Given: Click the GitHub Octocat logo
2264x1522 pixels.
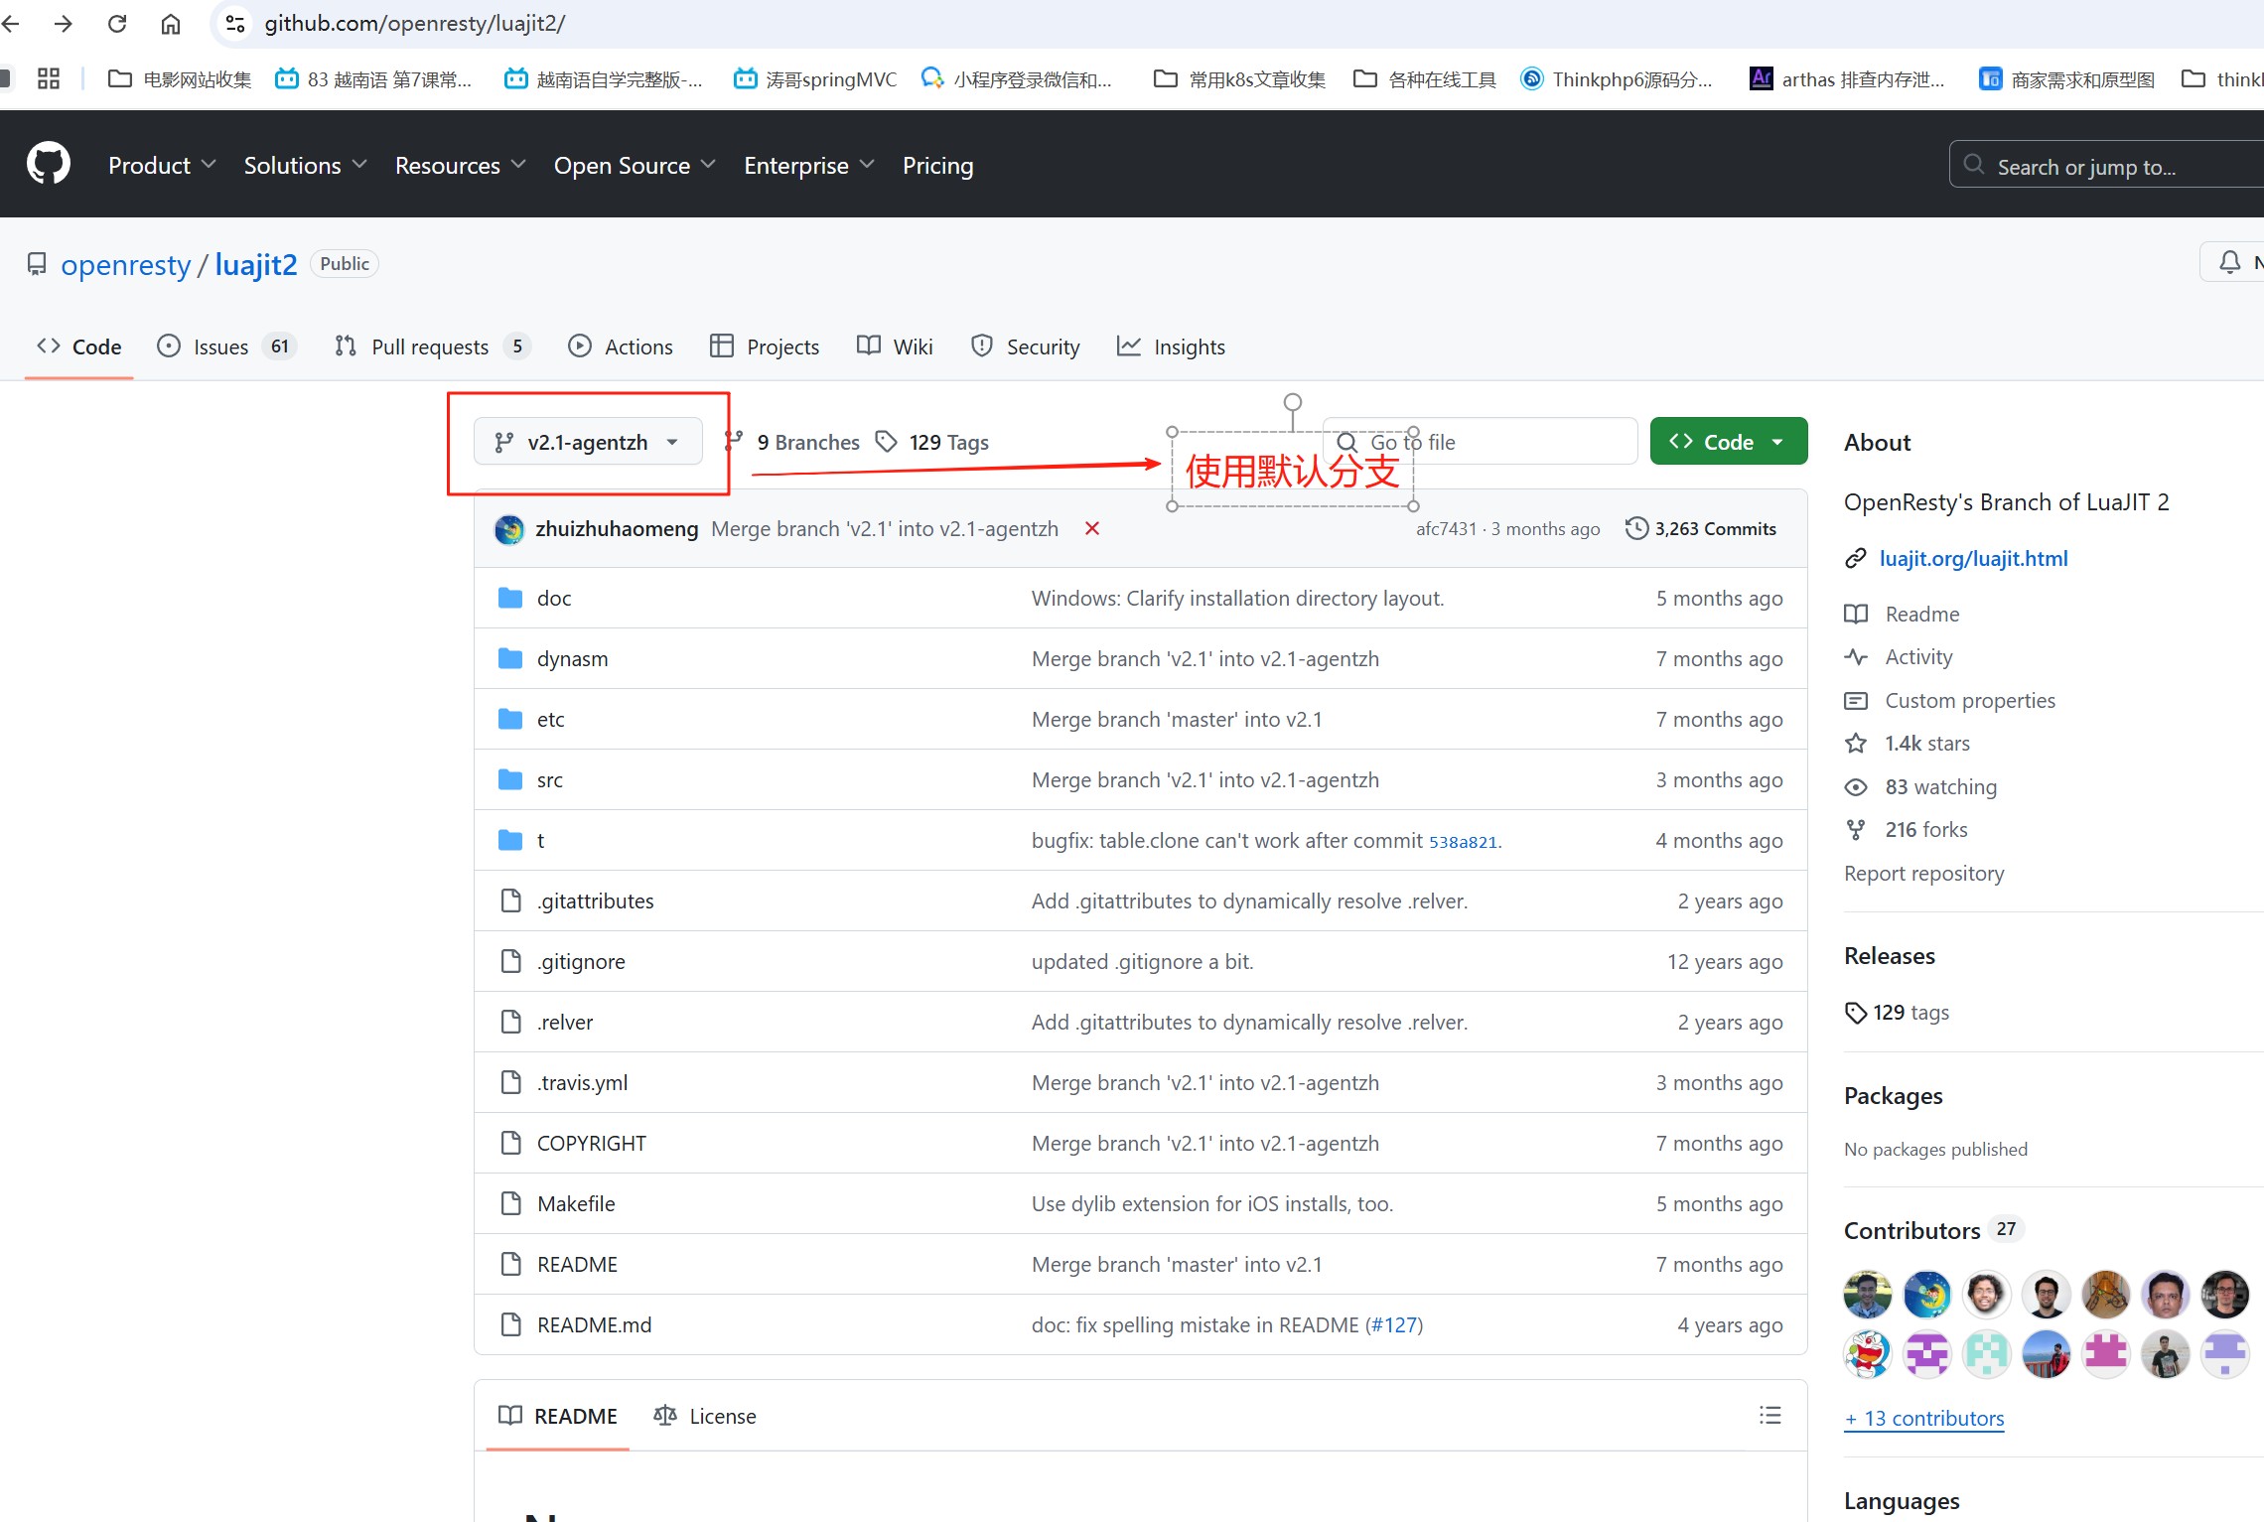Looking at the screenshot, I should (x=48, y=164).
